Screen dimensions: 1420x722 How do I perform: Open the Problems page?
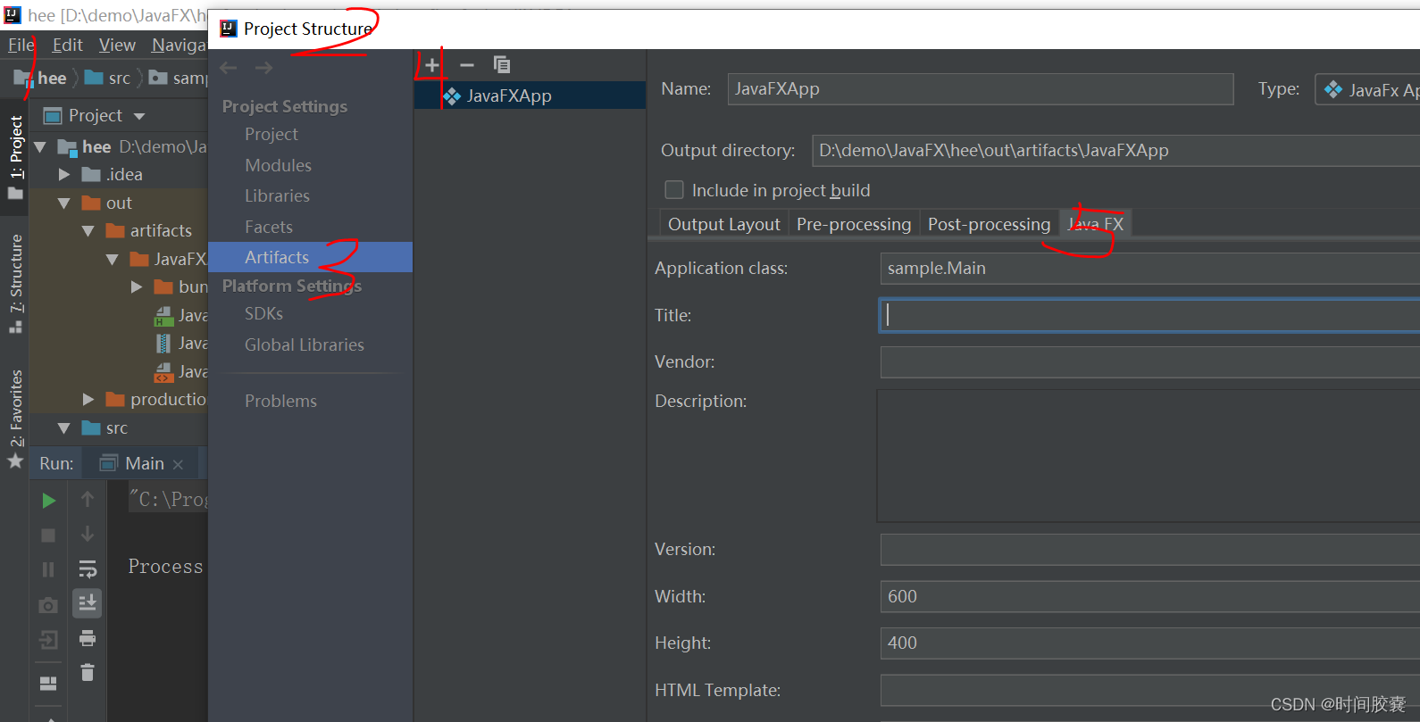click(280, 401)
